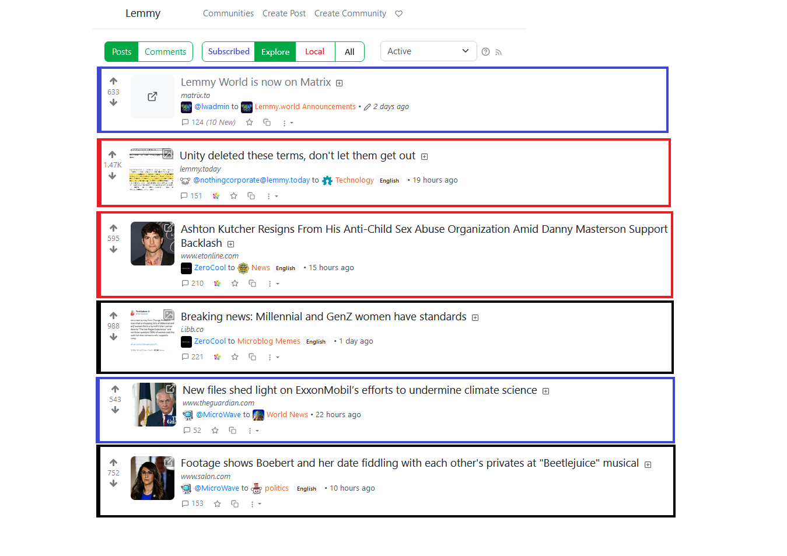Open more options menu on Matrix post
The image size is (787, 556).
click(287, 123)
